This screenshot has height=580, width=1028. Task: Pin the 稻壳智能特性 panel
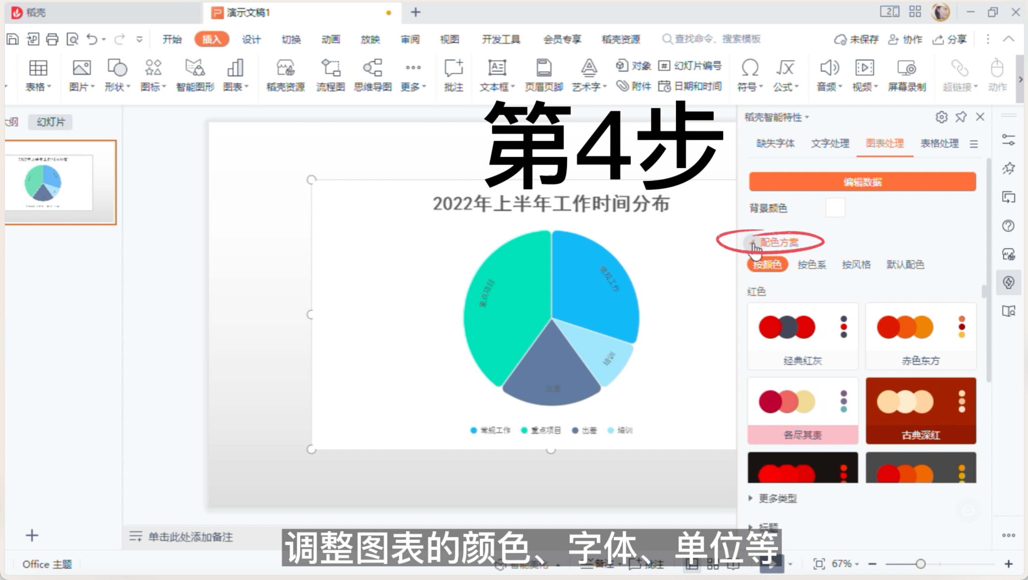pos(961,117)
